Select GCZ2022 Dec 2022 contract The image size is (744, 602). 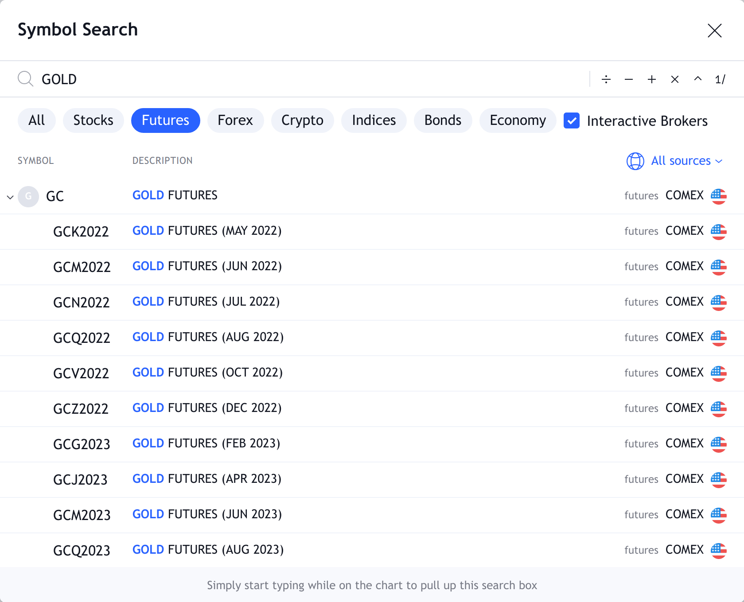372,409
